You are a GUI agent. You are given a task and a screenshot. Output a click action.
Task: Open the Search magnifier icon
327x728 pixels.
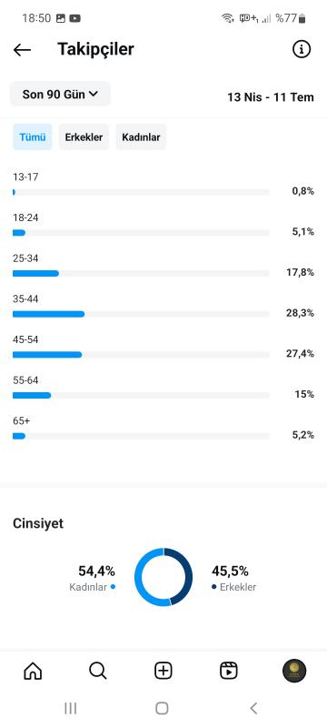(x=98, y=671)
